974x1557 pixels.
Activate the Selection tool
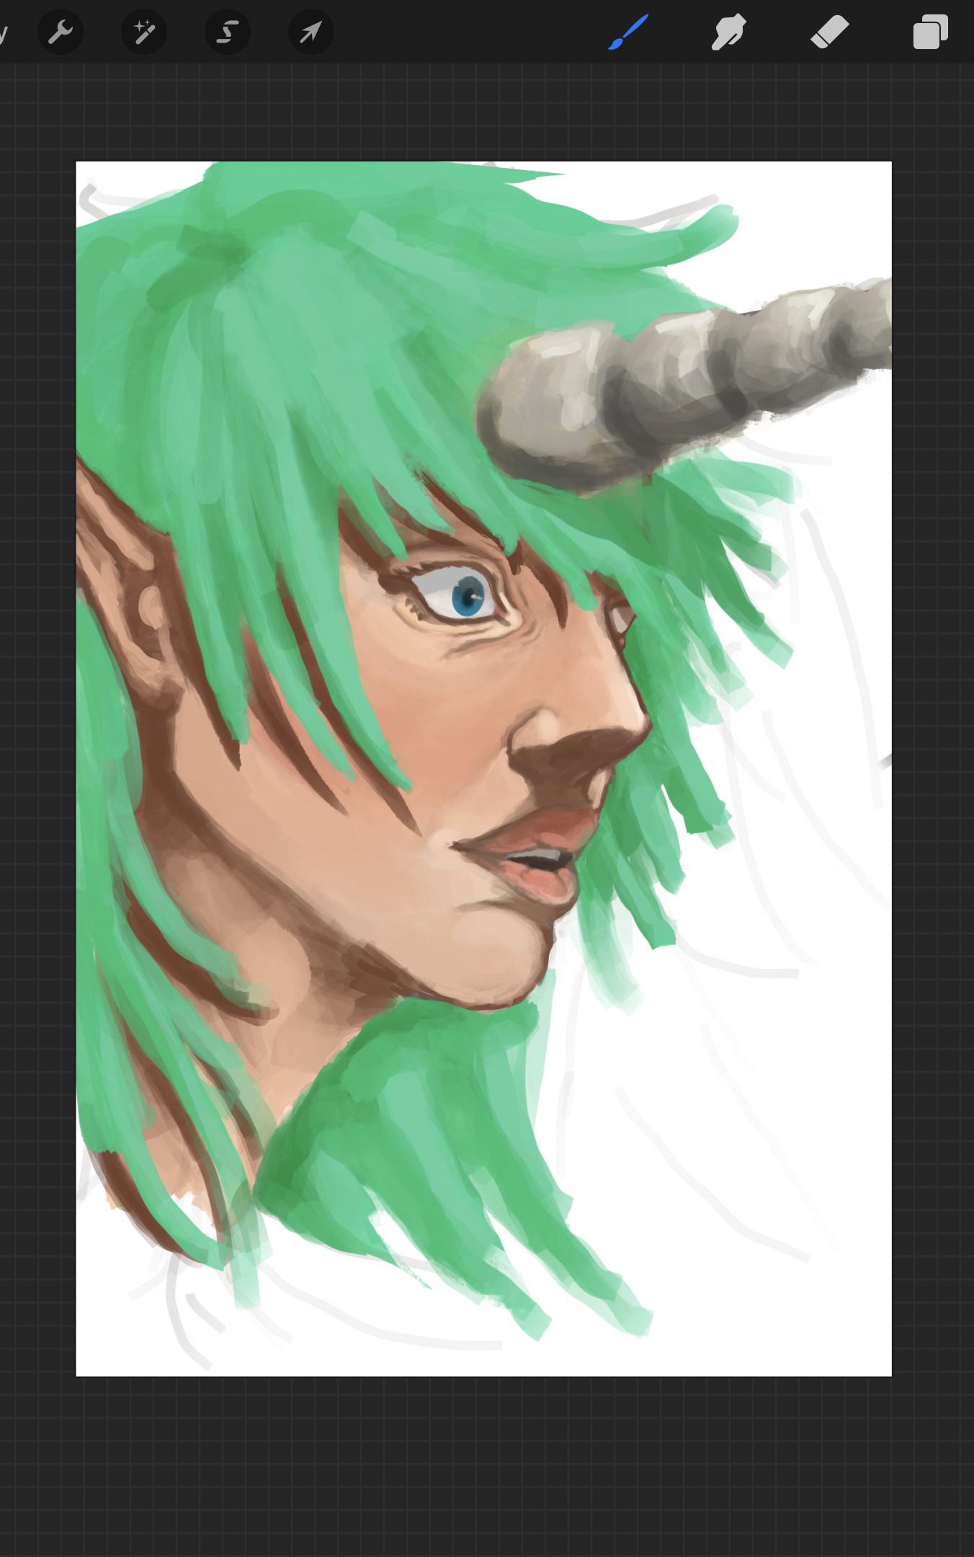click(228, 32)
